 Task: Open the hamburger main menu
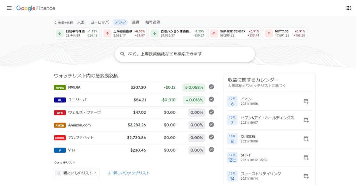click(x=9, y=8)
